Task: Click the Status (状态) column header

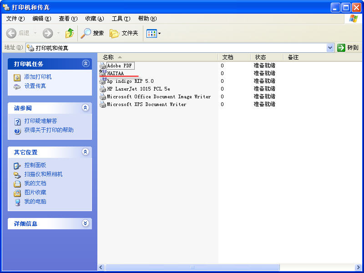Action: click(267, 57)
